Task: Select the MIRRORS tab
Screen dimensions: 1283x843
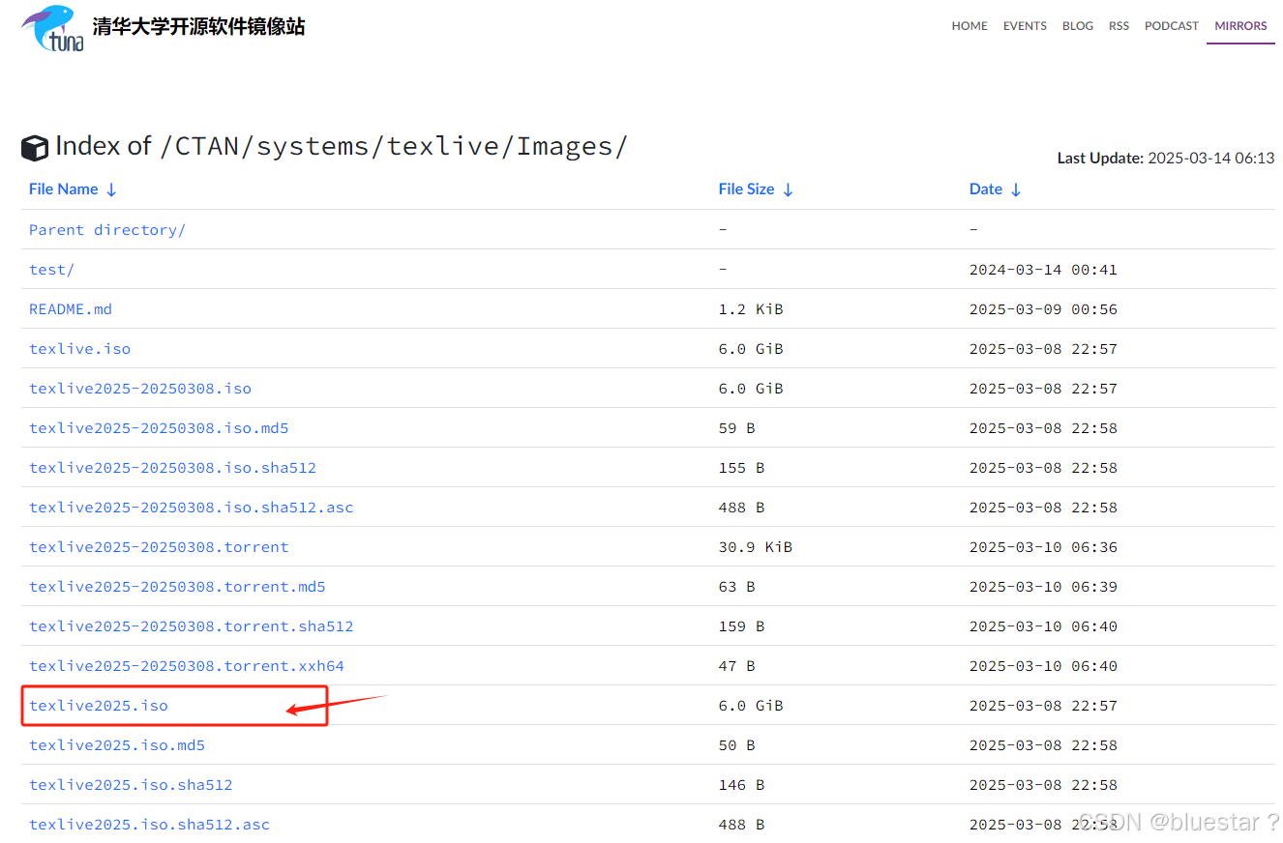Action: (x=1240, y=26)
